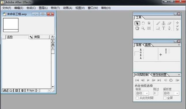Click the world axis mode icon
This screenshot has width=186, height=109.
[x=177, y=26]
